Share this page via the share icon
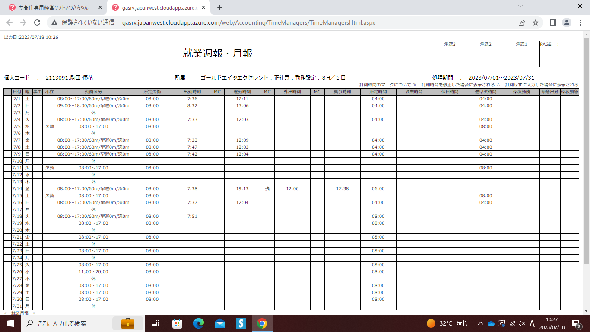The height and width of the screenshot is (332, 590). [x=522, y=22]
